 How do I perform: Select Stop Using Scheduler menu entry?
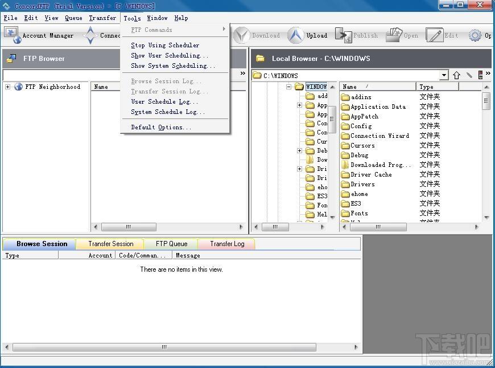[x=165, y=45]
